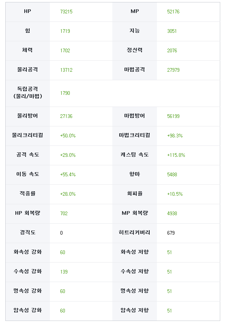Click the 수속성 강화 value 139
The height and width of the screenshot is (325, 232).
[x=64, y=272]
